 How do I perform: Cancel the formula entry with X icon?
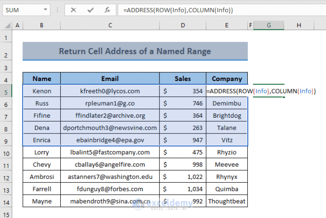coord(74,10)
